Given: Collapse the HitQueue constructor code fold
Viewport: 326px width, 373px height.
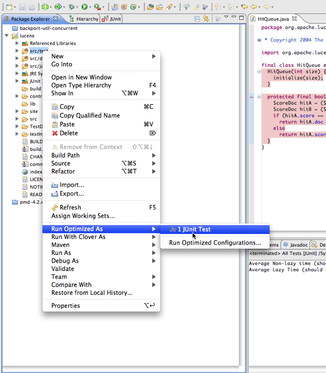Looking at the screenshot, I should [259, 71].
